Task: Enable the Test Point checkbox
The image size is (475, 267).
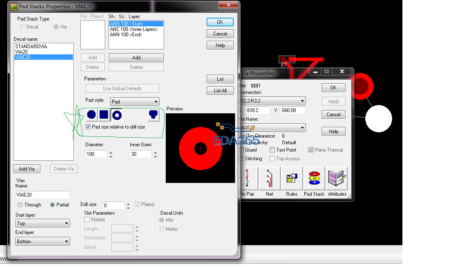Action: pyautogui.click(x=272, y=150)
